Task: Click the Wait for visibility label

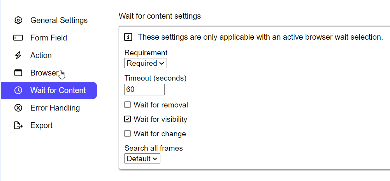Action: click(160, 119)
